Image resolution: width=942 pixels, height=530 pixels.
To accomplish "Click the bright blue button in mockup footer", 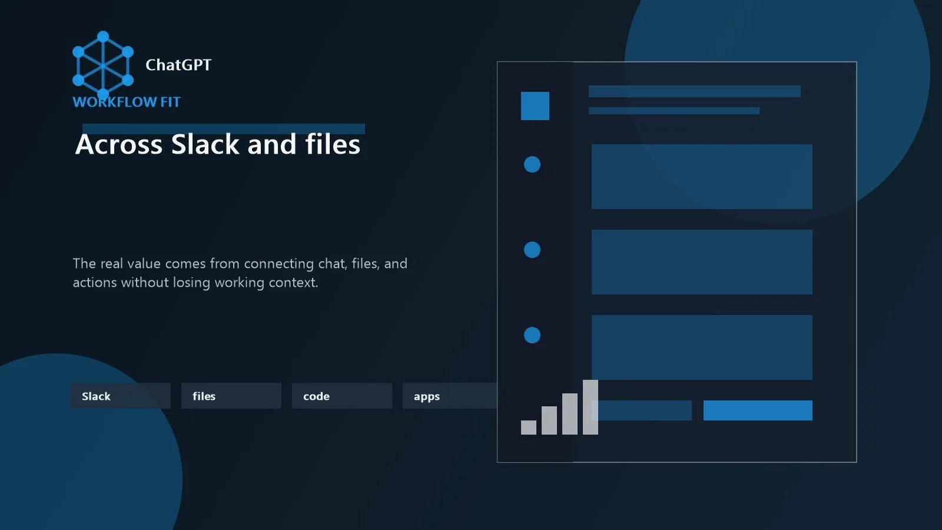I will 758,410.
